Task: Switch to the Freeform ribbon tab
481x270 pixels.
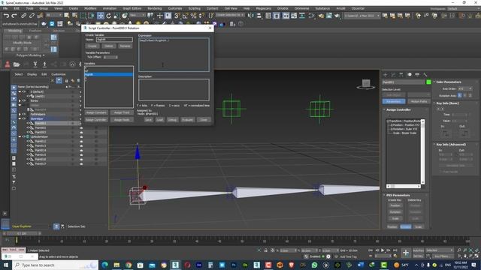Action: tap(35, 31)
